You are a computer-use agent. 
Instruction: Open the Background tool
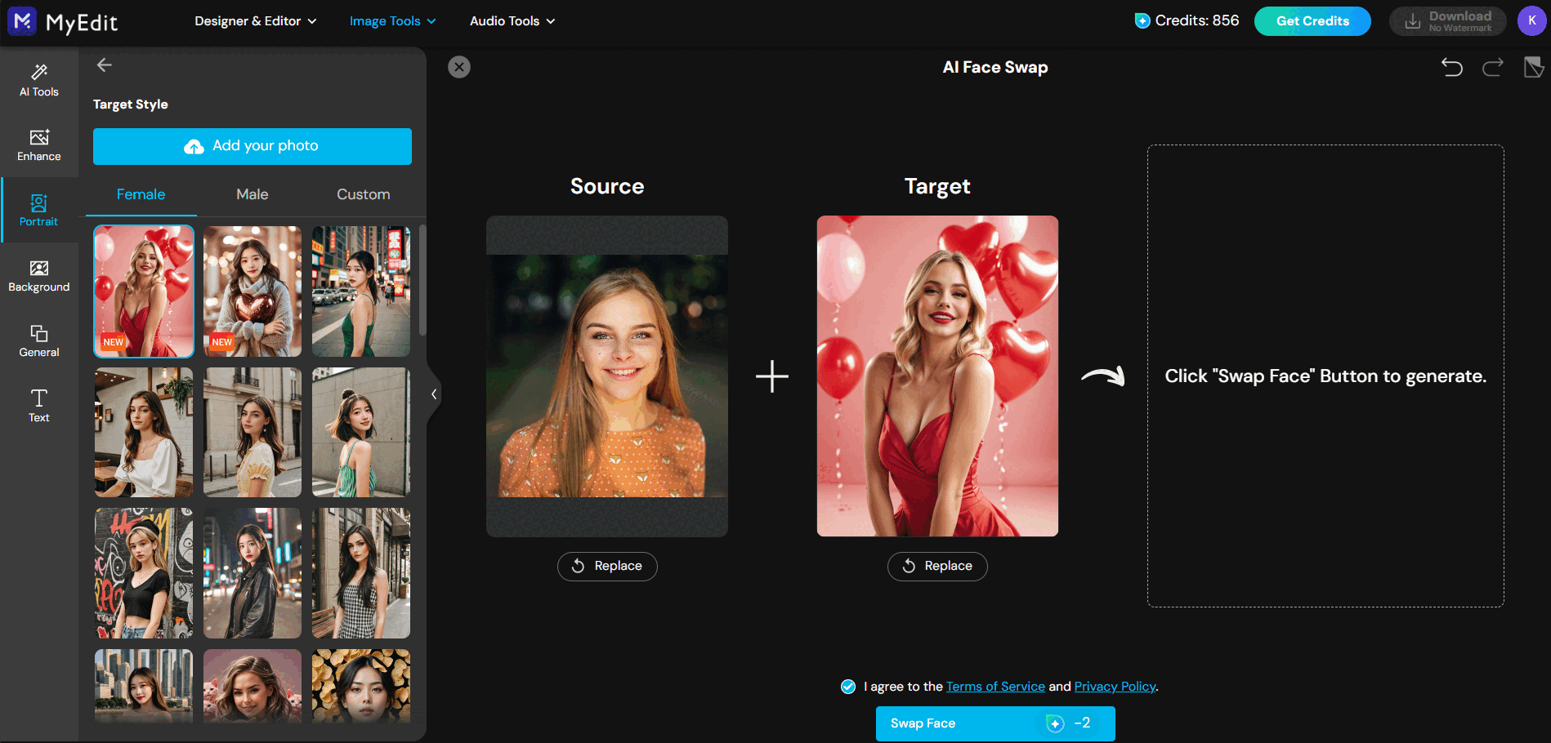click(x=38, y=275)
